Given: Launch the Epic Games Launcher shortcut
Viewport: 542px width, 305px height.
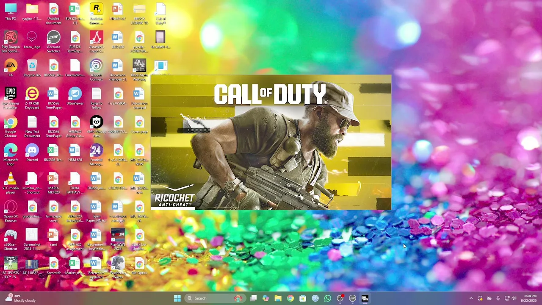Looking at the screenshot, I should 11,99.
